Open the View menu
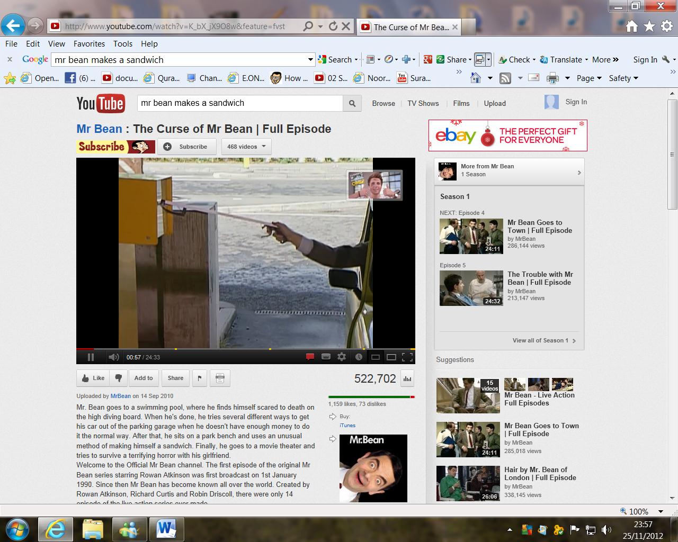The image size is (678, 542). (57, 44)
